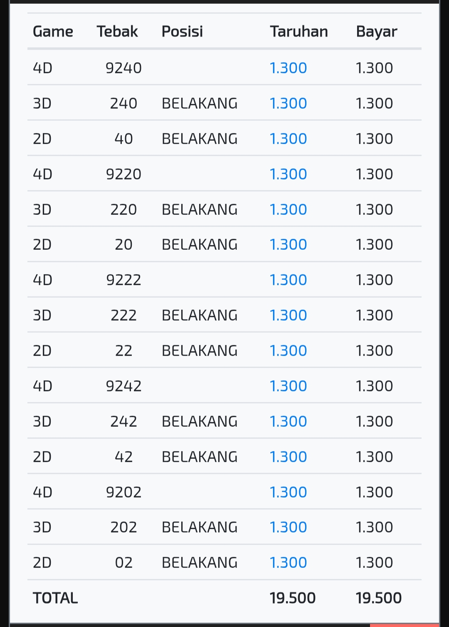449x627 pixels.
Task: Click the Taruhan link in the 3D 240 row
Action: click(x=288, y=103)
